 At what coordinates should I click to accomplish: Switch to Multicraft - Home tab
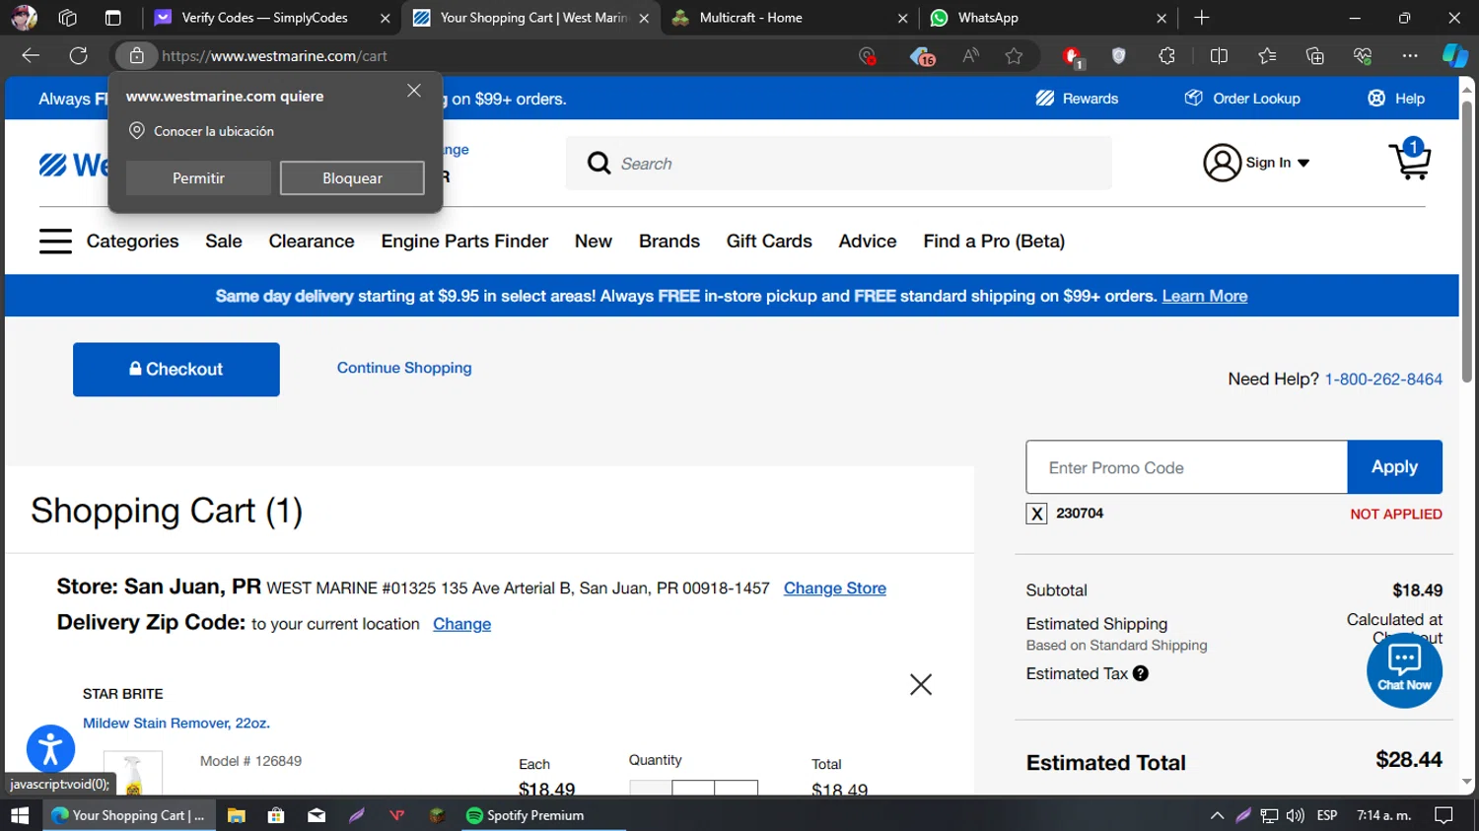click(x=789, y=18)
